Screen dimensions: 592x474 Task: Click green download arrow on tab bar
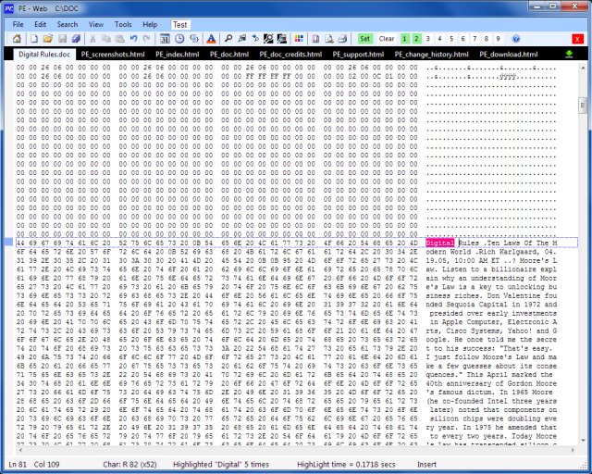[x=569, y=54]
